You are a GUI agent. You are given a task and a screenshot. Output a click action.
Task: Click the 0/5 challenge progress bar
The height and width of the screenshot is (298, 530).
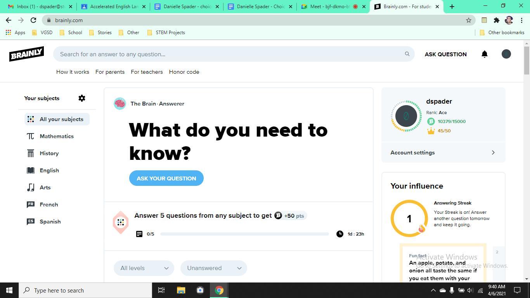coord(244,234)
